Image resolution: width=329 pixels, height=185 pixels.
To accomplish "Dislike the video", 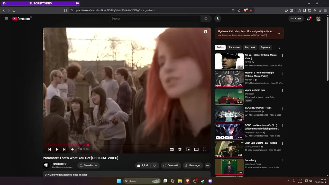I will click(154, 165).
